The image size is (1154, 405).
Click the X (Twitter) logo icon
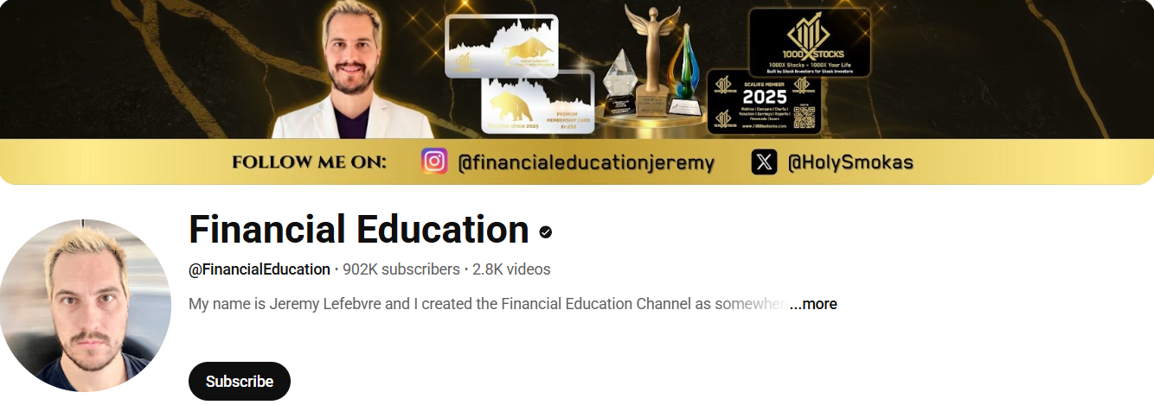coord(764,161)
